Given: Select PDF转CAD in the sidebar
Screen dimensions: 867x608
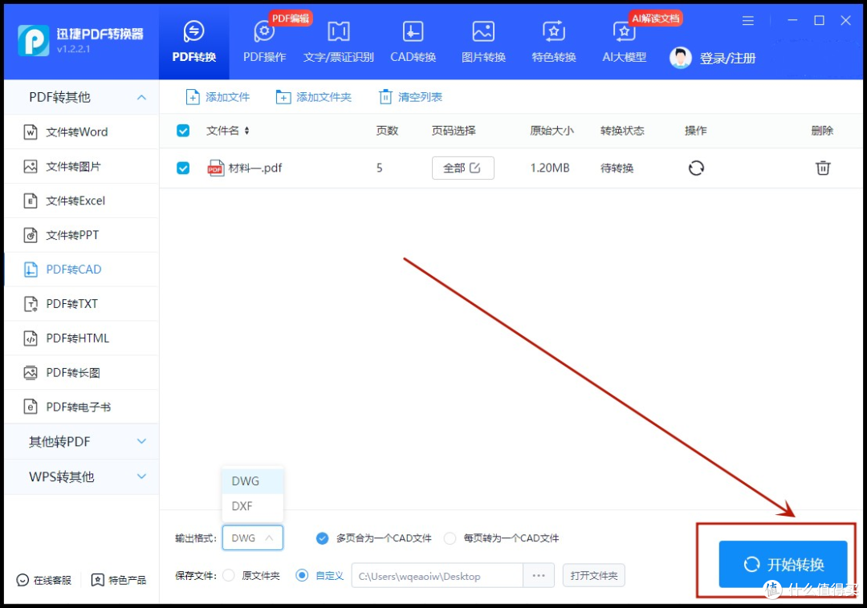Looking at the screenshot, I should pos(82,270).
